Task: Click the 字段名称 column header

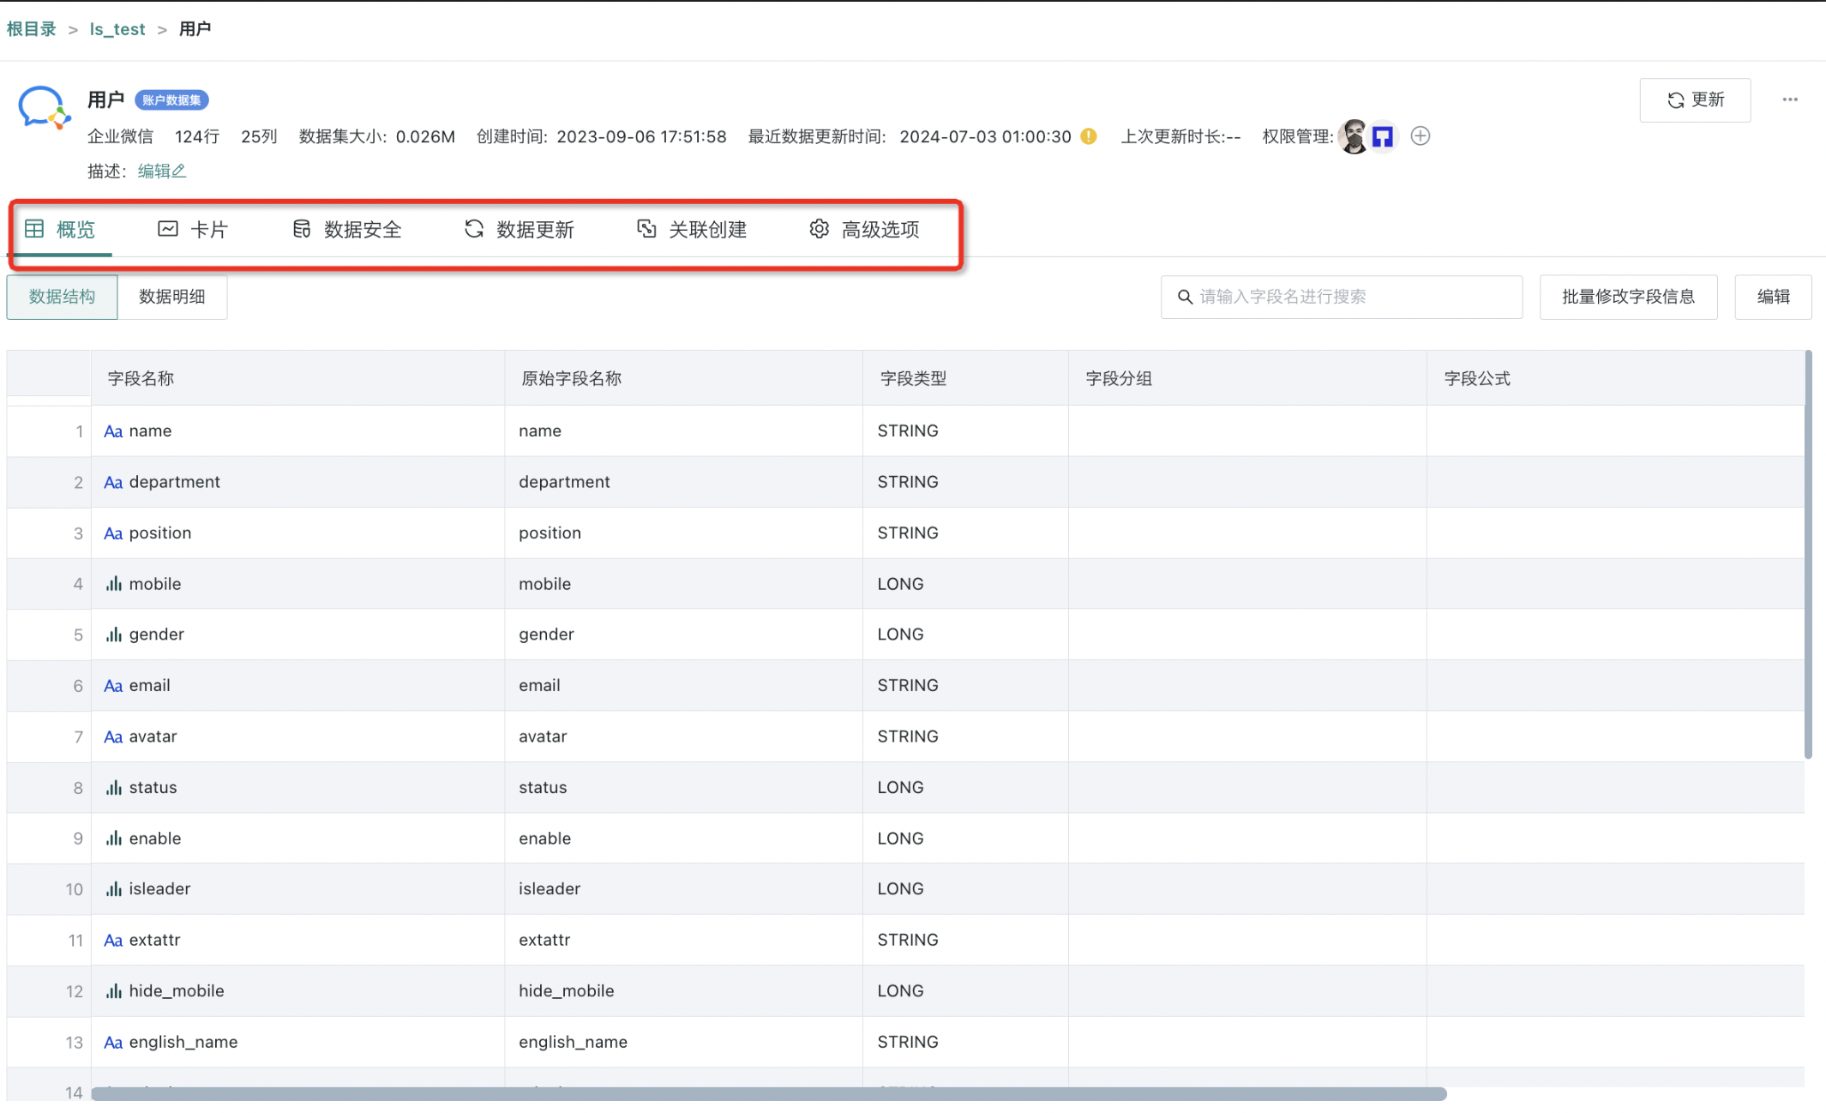Action: [x=297, y=378]
